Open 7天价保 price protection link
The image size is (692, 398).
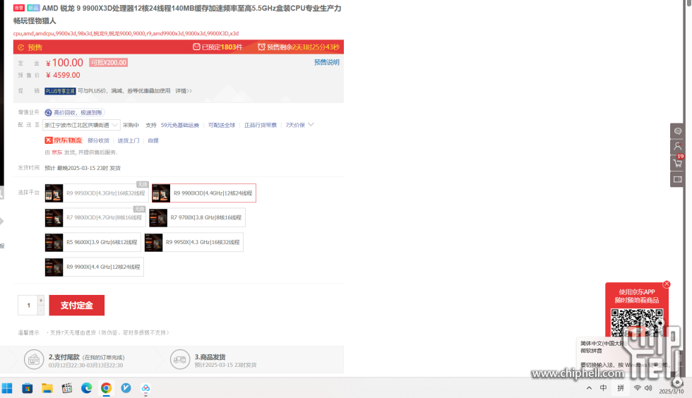pos(295,126)
